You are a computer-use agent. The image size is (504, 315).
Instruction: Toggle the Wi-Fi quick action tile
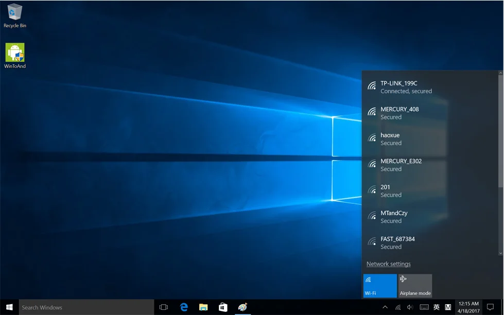pos(380,286)
